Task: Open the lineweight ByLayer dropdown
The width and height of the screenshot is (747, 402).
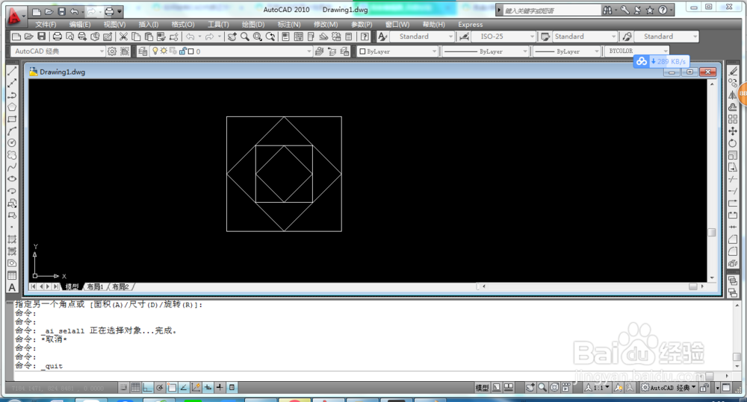Action: pos(567,51)
